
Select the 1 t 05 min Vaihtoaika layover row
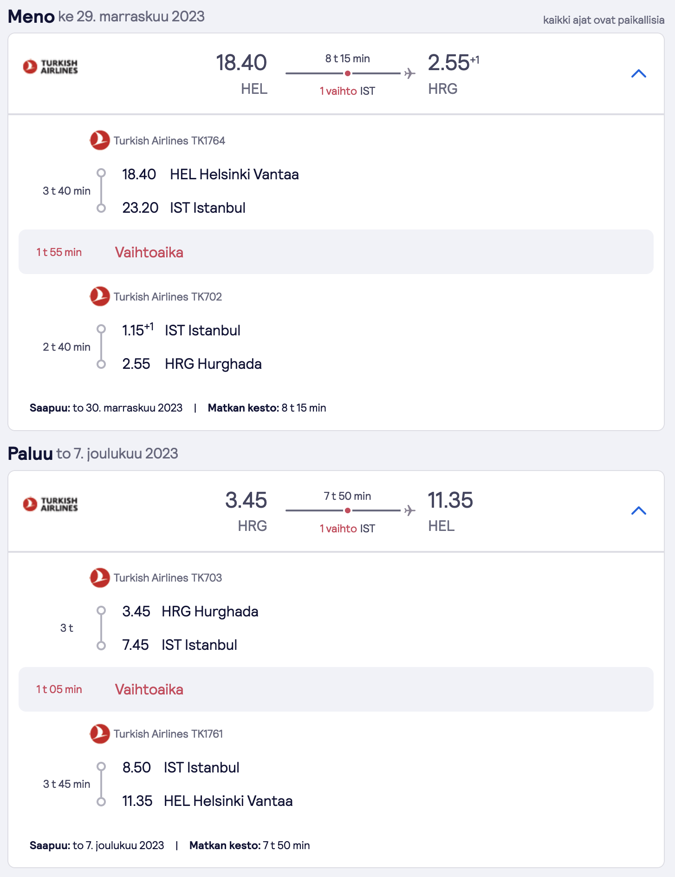(x=336, y=689)
